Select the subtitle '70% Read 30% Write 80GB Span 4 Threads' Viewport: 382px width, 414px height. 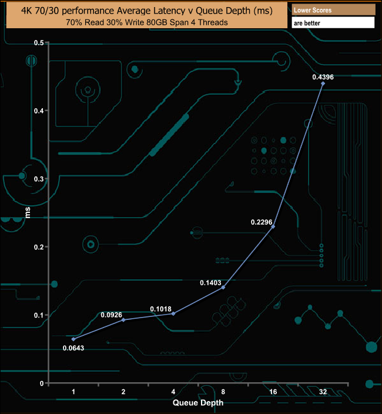click(x=147, y=22)
